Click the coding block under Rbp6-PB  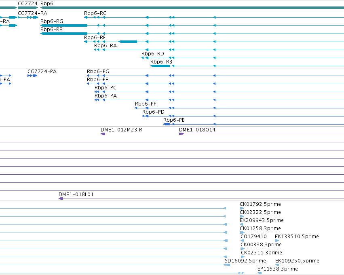click(x=167, y=124)
